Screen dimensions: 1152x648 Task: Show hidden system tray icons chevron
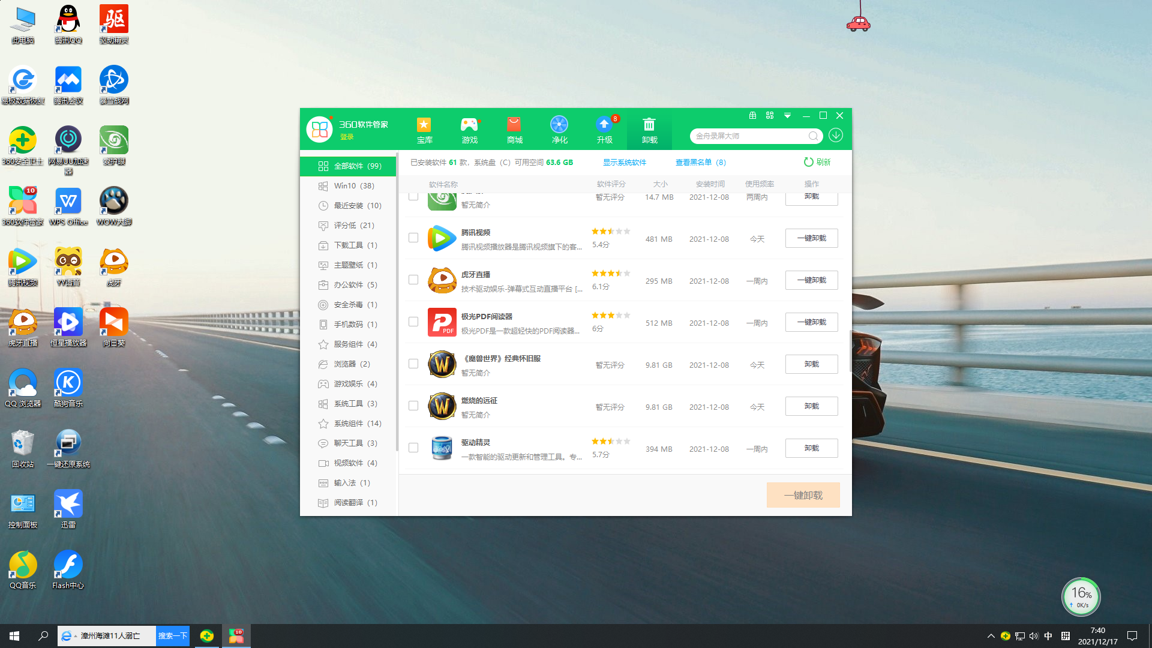991,636
